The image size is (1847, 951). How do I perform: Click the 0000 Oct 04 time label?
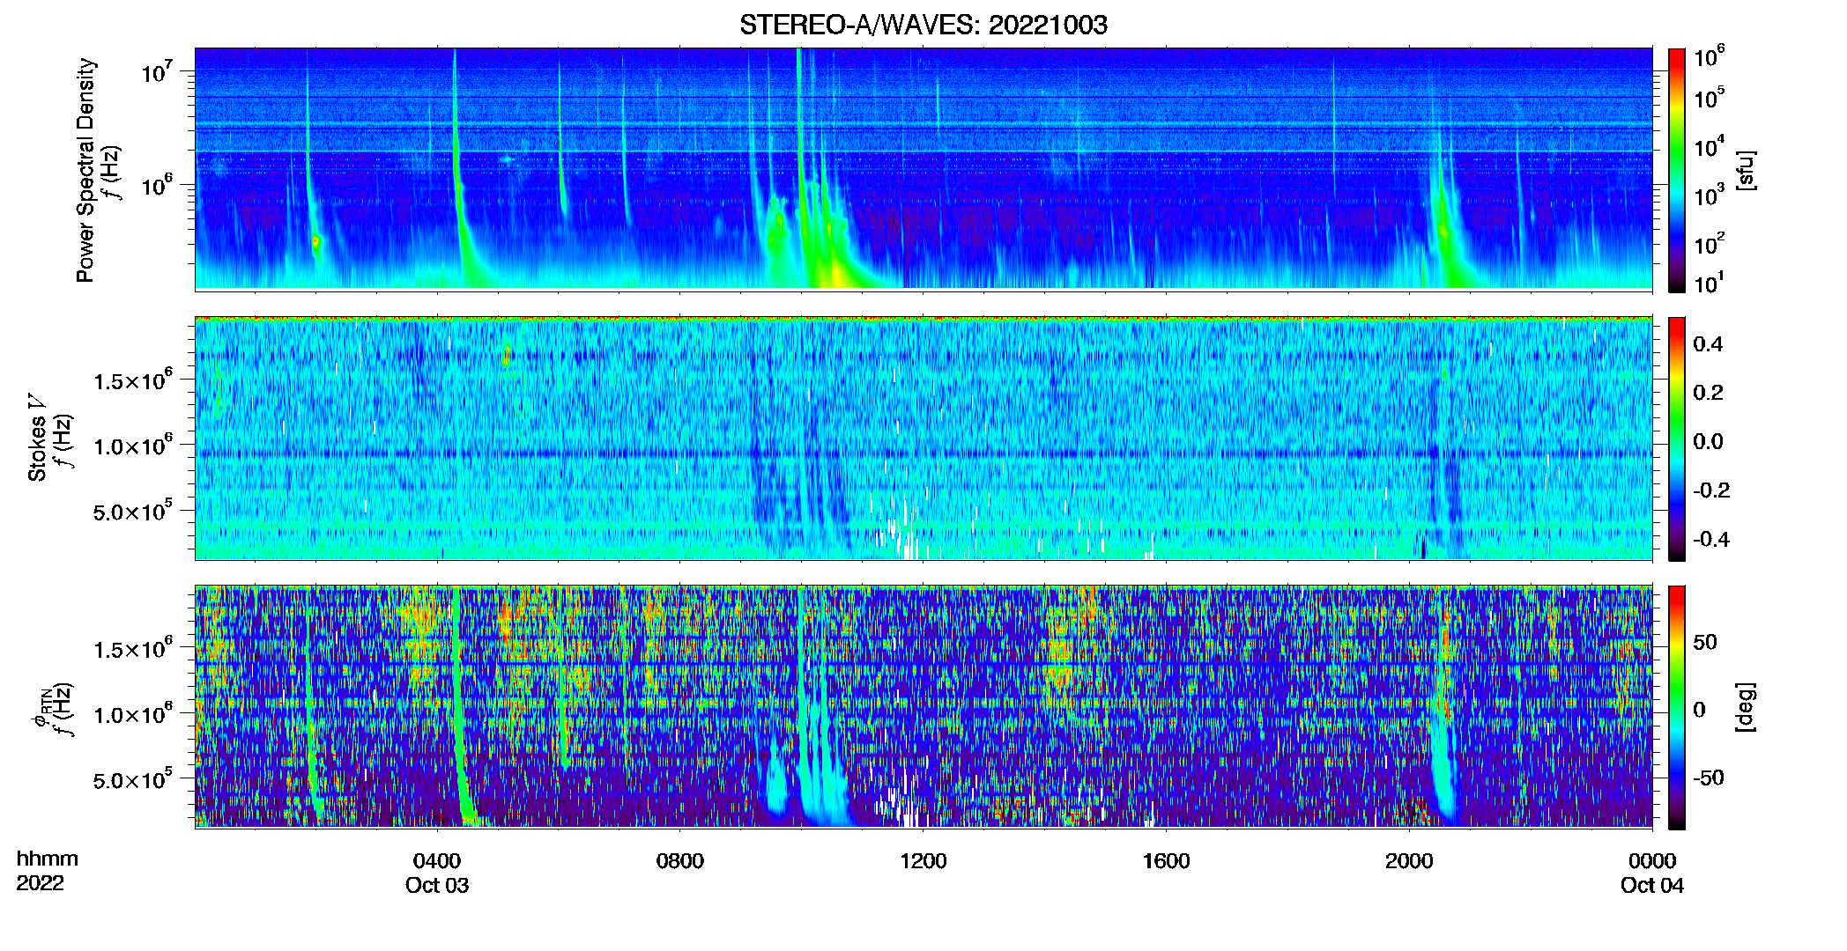coord(1652,873)
